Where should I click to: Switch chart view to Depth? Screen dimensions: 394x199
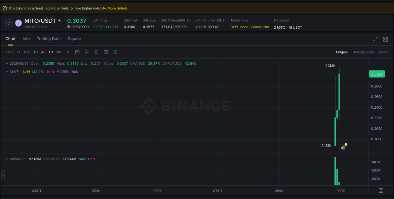click(384, 52)
